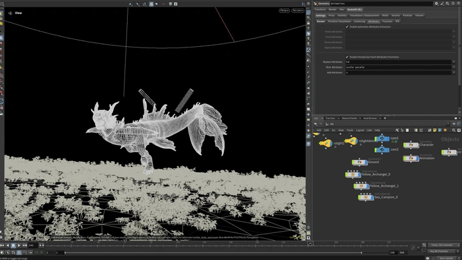
Task: Toggle display flag on Sea_Campion_0 node
Action: tap(372, 197)
